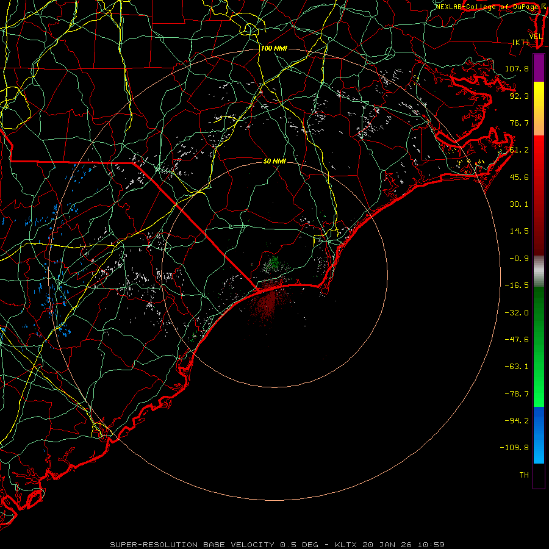The width and height of the screenshot is (549, 549).
Task: Click the green inbound velocity echo near radar
Action: pos(274,262)
